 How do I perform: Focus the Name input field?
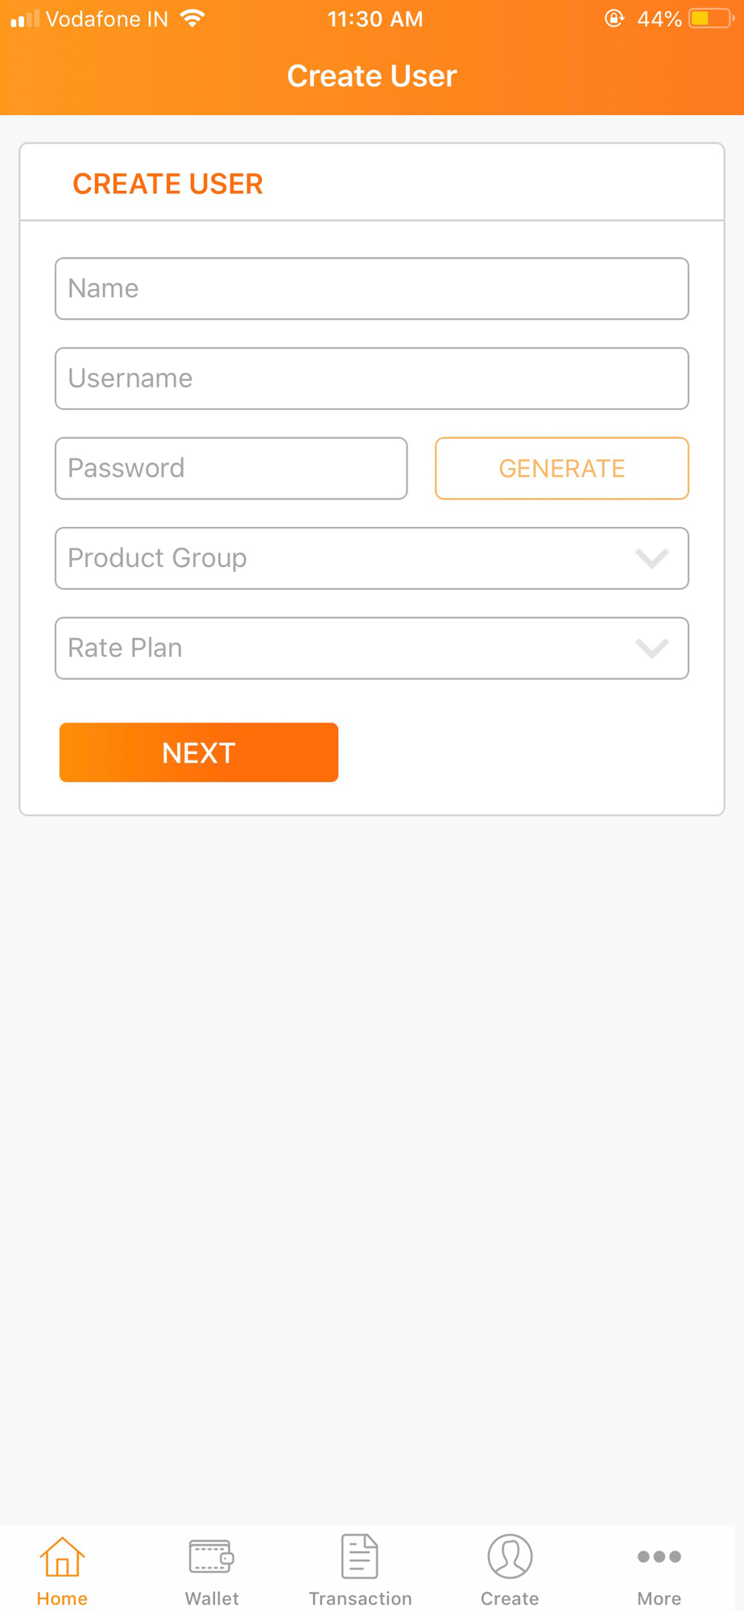click(x=372, y=288)
